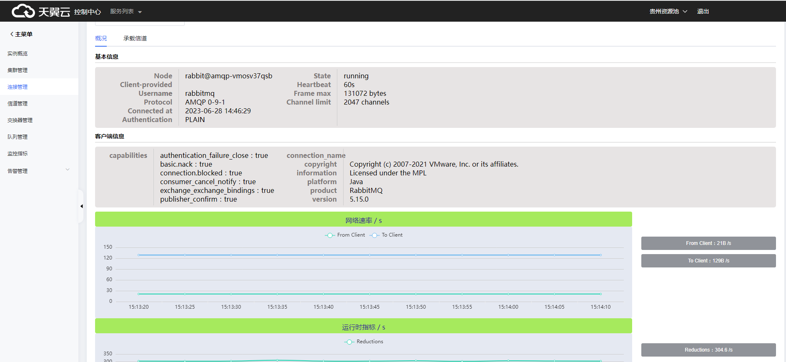Toggle the From Client legend marker
The image size is (786, 362).
[330, 235]
